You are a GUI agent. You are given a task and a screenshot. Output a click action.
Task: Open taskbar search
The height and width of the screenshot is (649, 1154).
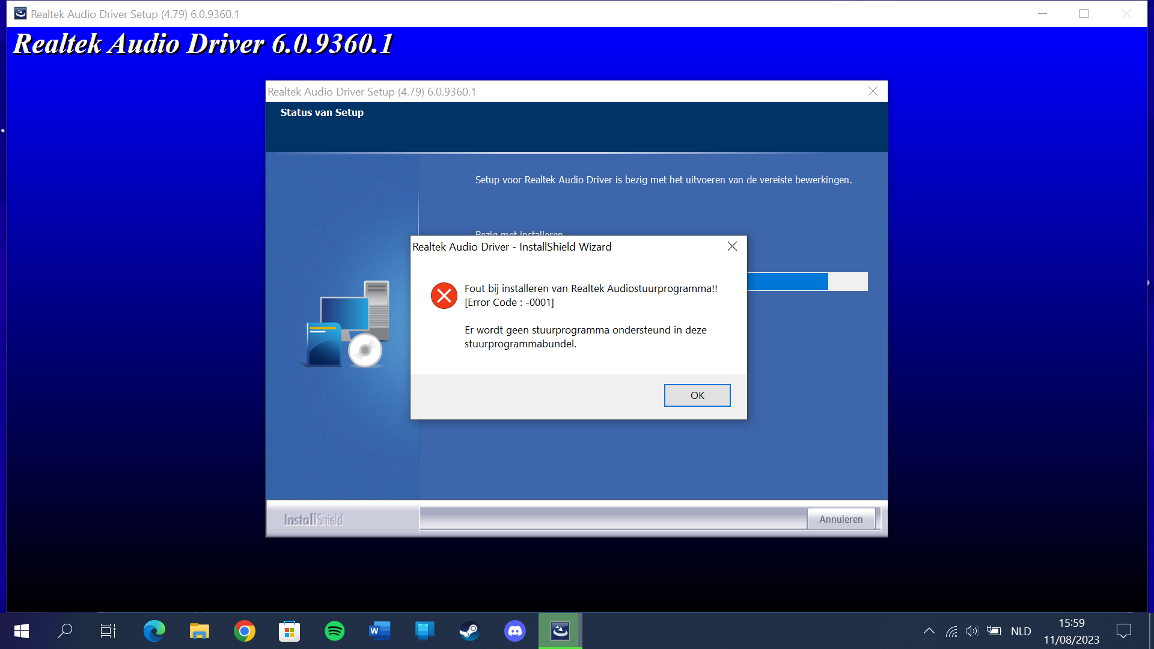[x=65, y=631]
